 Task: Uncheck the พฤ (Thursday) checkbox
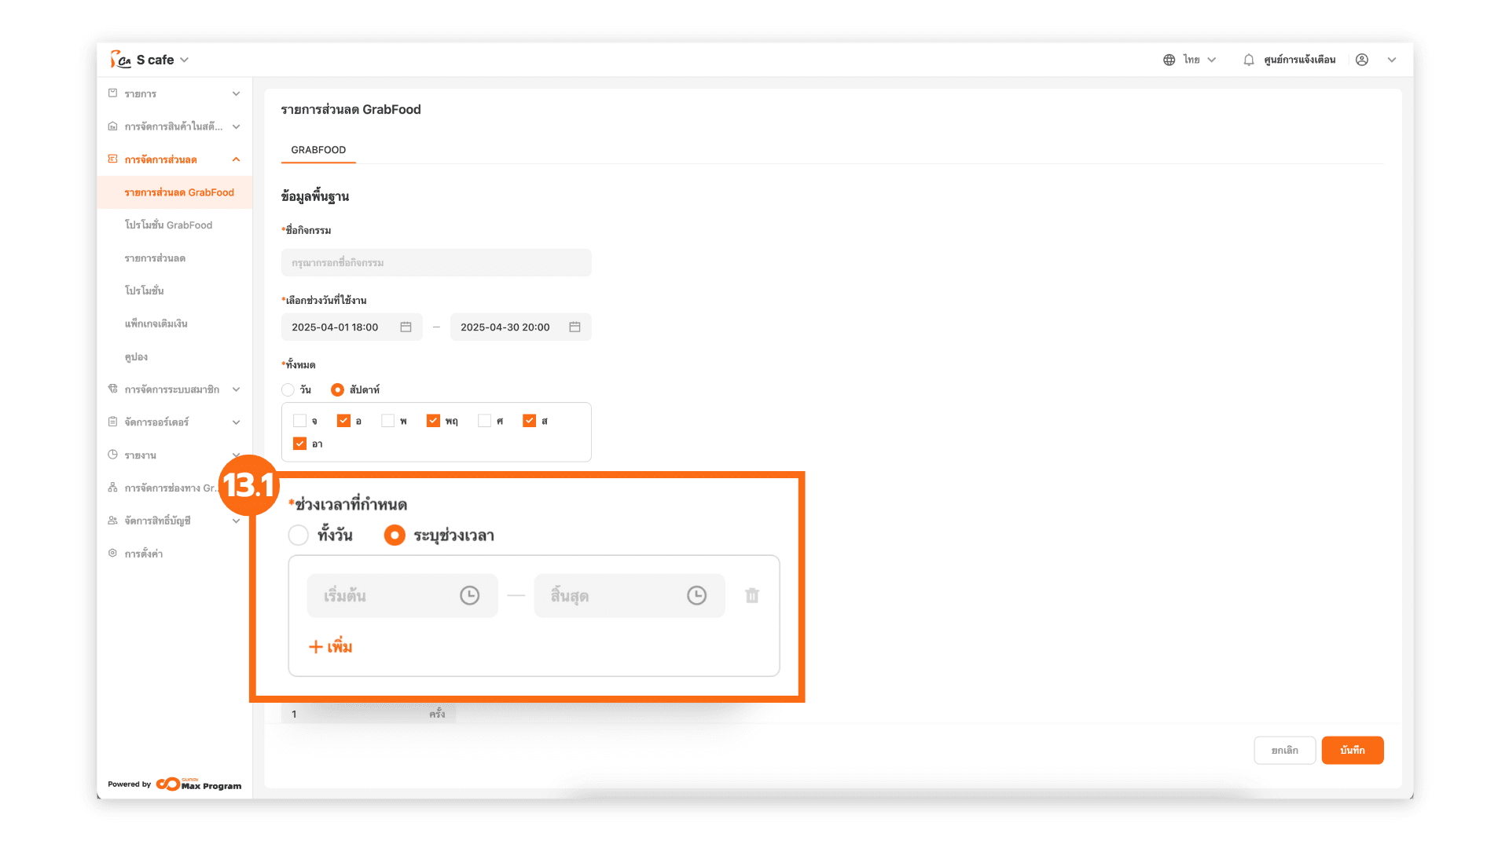coord(433,421)
